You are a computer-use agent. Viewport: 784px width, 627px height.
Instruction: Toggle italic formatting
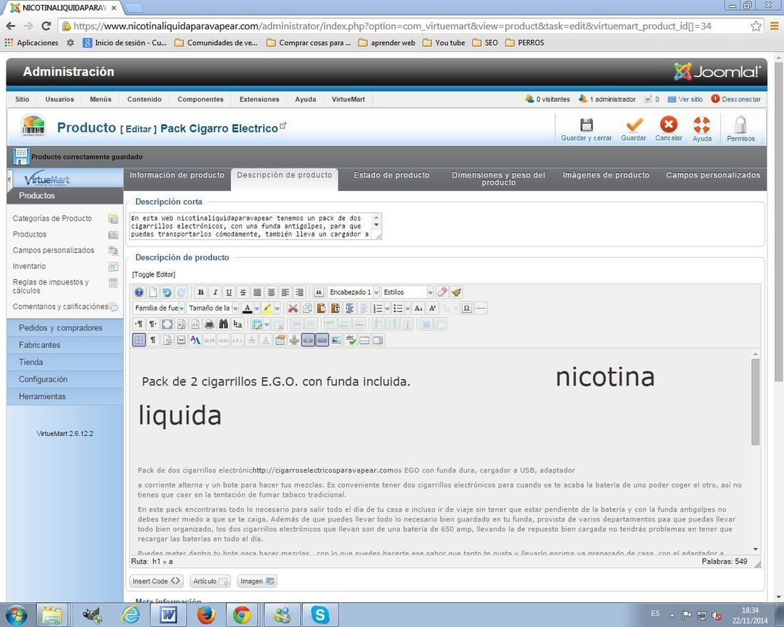[x=215, y=292]
